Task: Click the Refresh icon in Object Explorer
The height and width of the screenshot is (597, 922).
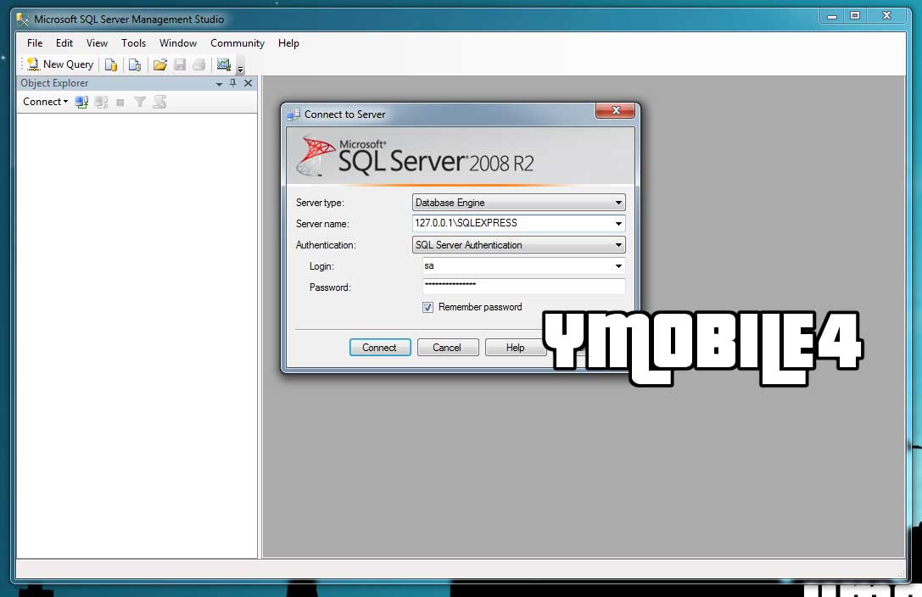Action: pos(159,103)
